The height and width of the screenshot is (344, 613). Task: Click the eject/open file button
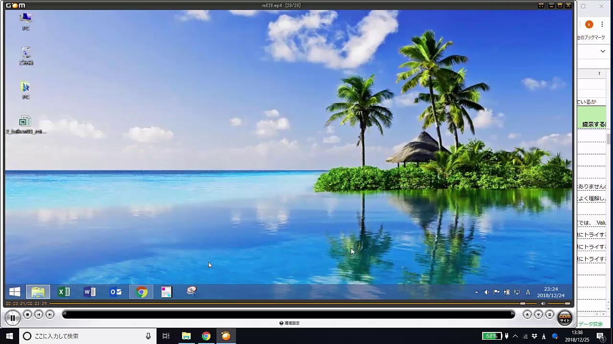click(x=527, y=314)
